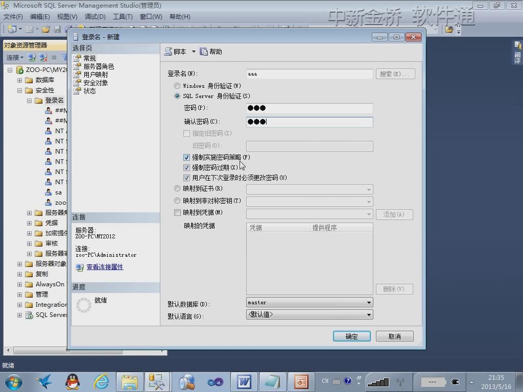
Task: Select Windows 身份验证 radio button
Action: point(177,86)
